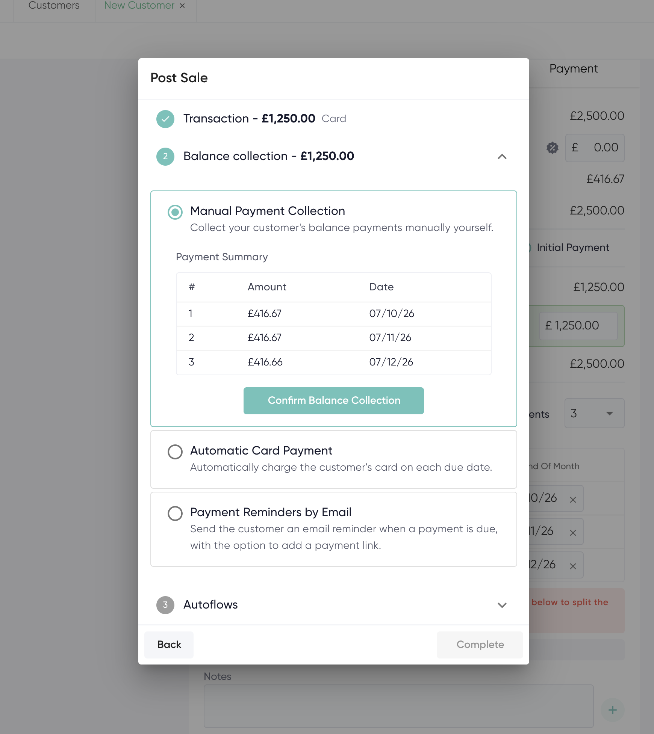Remove the 12/26 payment date
The image size is (654, 734).
point(573,566)
